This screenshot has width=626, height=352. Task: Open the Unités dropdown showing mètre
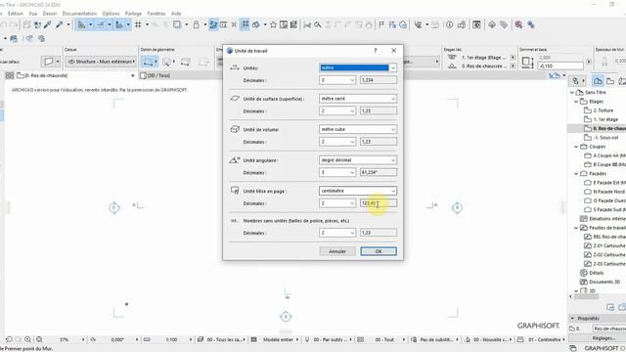[358, 67]
